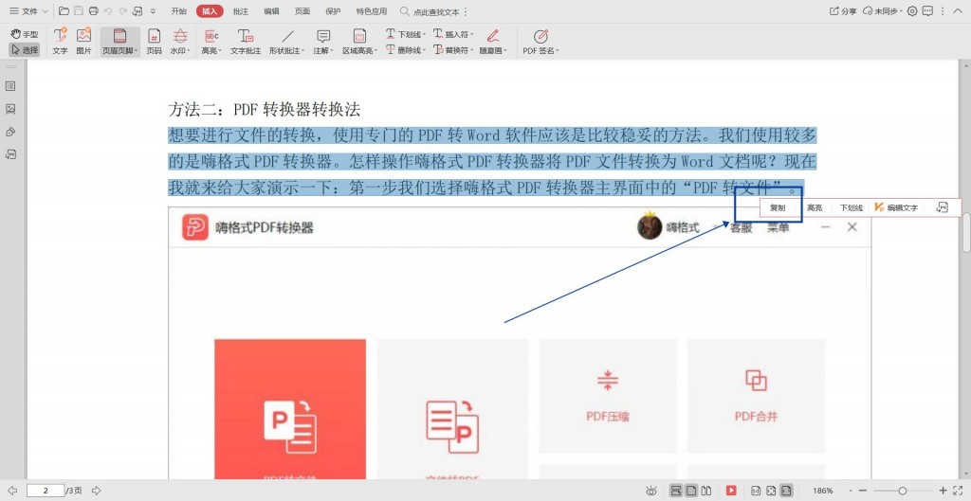Switch to the 保护 tab

click(x=333, y=11)
